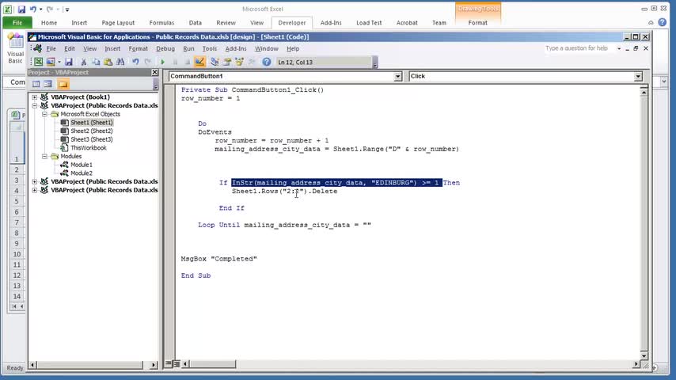This screenshot has width=676, height=380.
Task: Collapse Microsoft Excel Objects folder
Action: click(x=44, y=114)
